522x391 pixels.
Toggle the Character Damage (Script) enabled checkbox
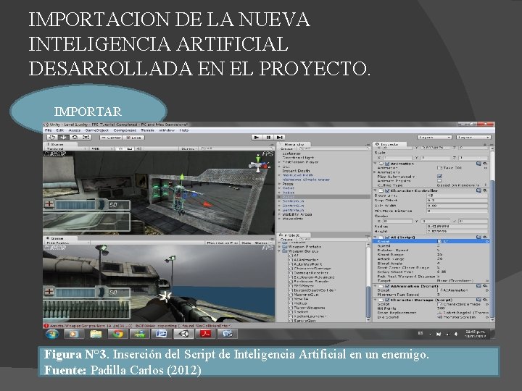coord(387,300)
